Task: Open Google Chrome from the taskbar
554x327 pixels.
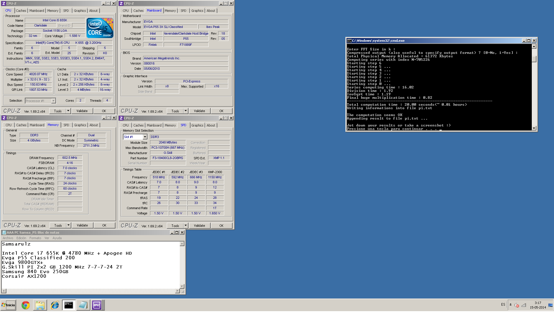Action: (26, 305)
